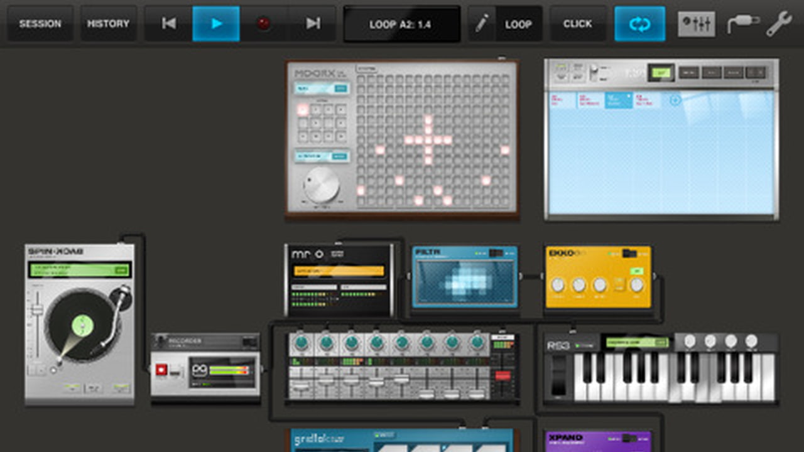Click the LOOP button
This screenshot has height=452, width=804.
519,24
